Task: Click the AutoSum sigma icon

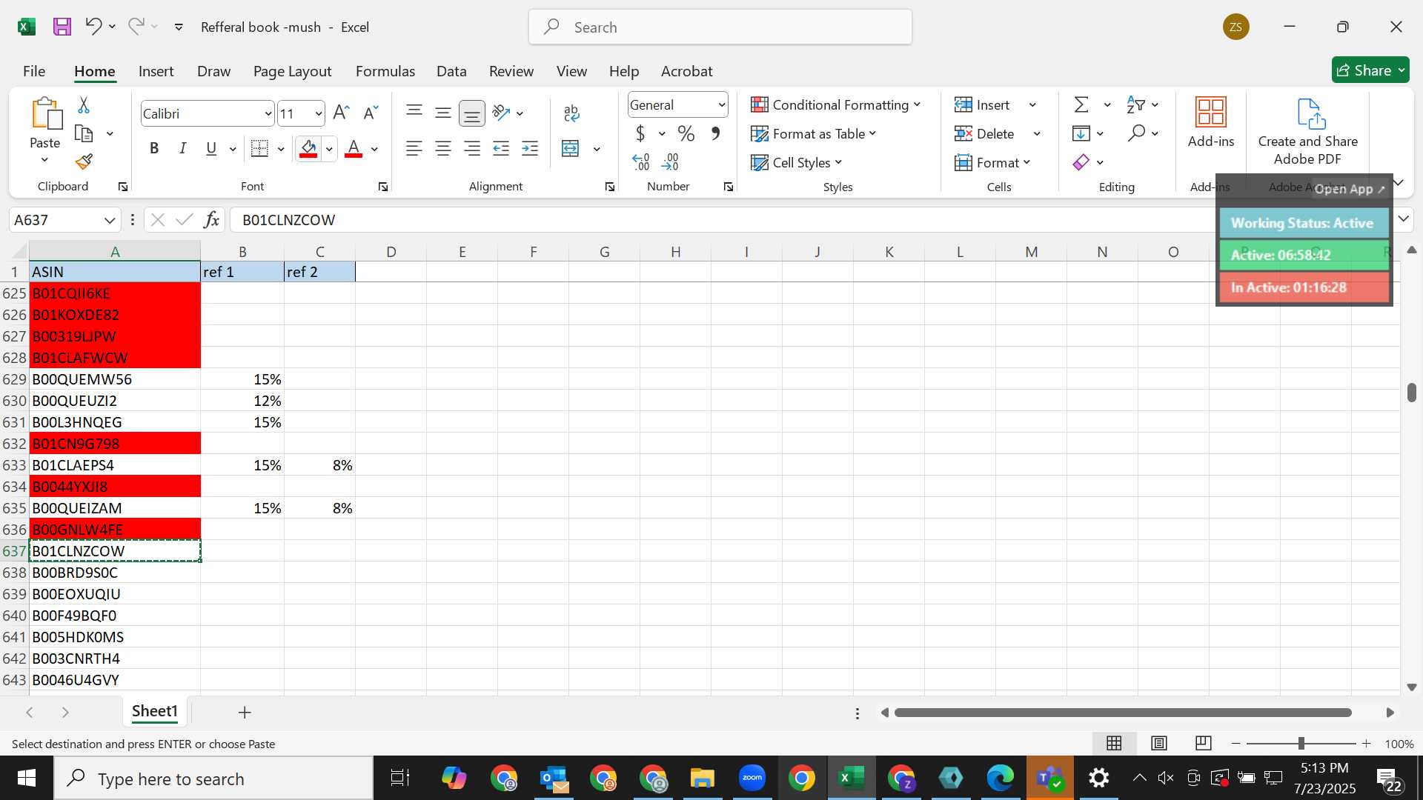Action: (1081, 104)
